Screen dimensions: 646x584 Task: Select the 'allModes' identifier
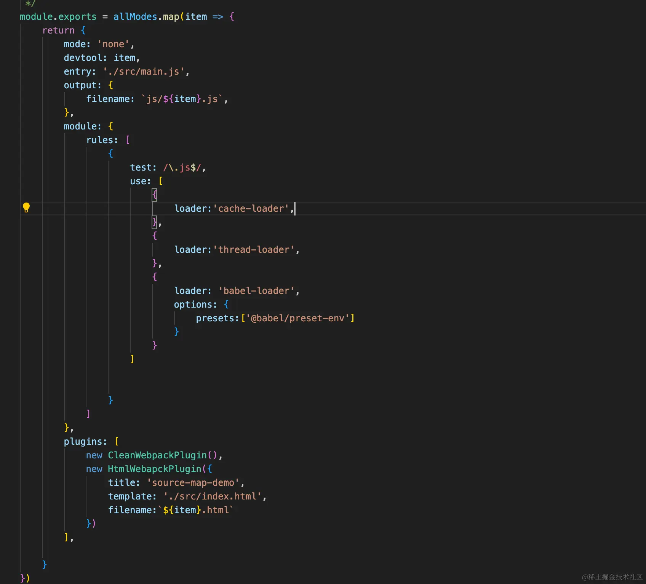[135, 17]
